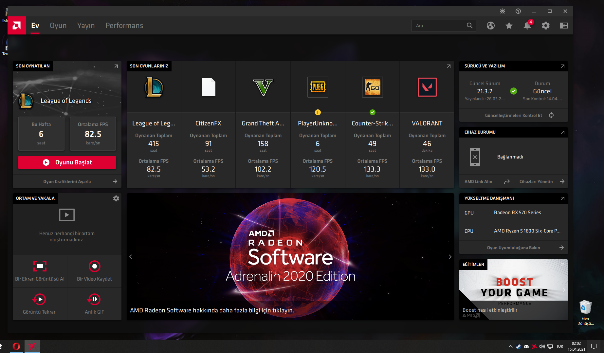The image size is (604, 353).
Task: Click the refresh icon for update check
Action: point(551,115)
